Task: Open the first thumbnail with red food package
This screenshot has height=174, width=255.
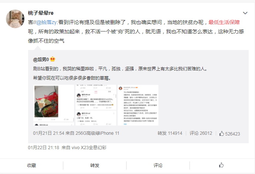Action: pyautogui.click(x=54, y=105)
